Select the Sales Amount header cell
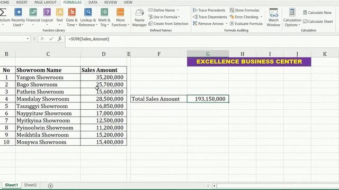Screen dimensions: 339x190 pyautogui.click(x=104, y=70)
